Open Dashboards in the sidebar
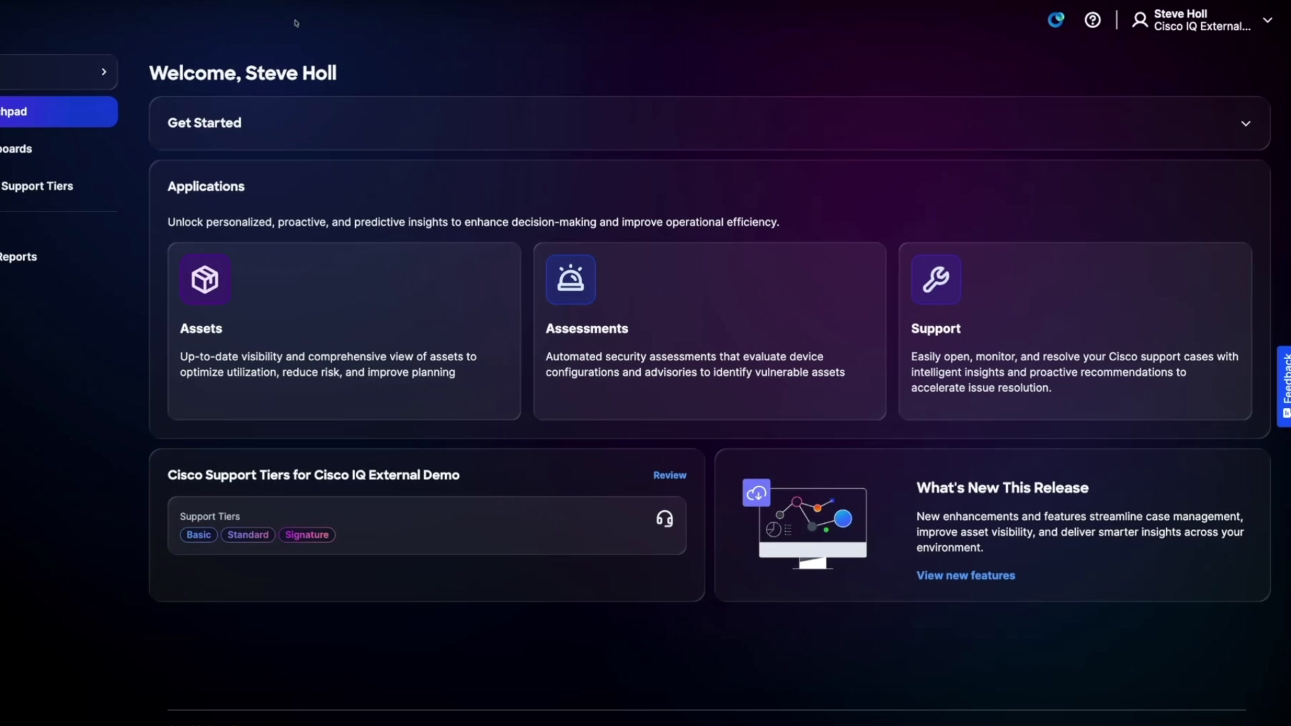Image resolution: width=1291 pixels, height=726 pixels. click(x=16, y=149)
